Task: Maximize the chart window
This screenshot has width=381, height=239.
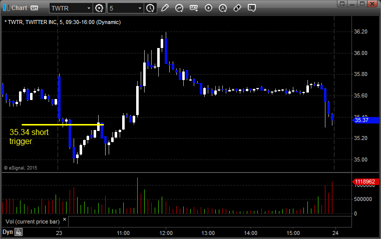Action: [362, 3]
